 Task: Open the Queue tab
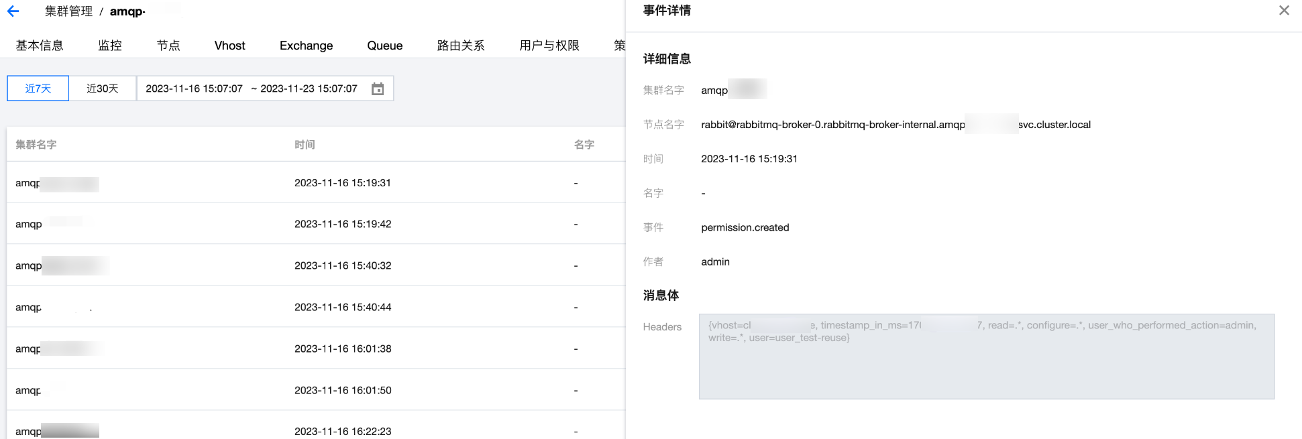385,46
